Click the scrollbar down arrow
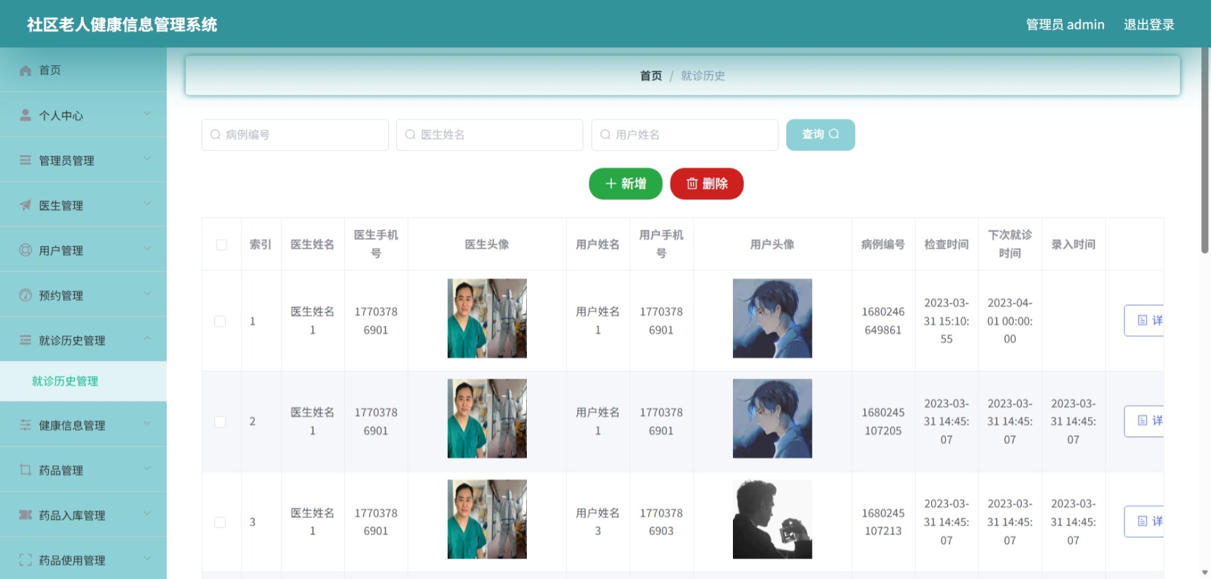 pos(1205,572)
